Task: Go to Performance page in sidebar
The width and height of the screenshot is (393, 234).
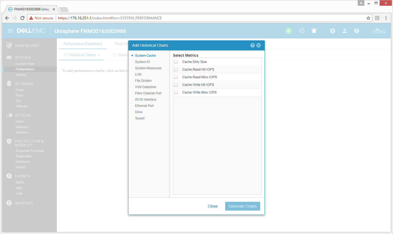Action: [x=25, y=69]
